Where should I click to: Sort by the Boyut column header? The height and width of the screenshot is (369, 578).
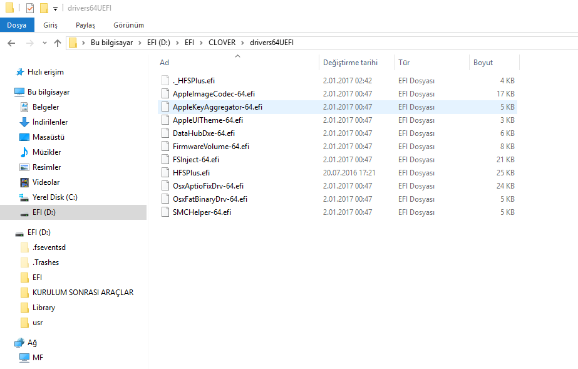click(494, 62)
